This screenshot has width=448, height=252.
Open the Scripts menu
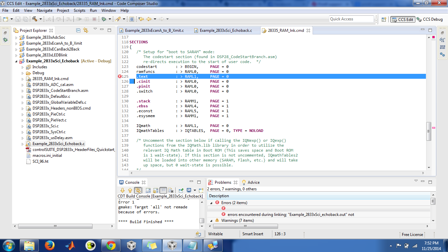79,10
